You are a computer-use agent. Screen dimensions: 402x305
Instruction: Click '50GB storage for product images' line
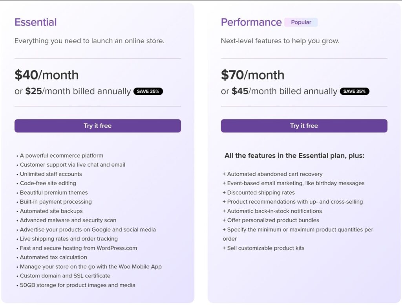(x=76, y=285)
